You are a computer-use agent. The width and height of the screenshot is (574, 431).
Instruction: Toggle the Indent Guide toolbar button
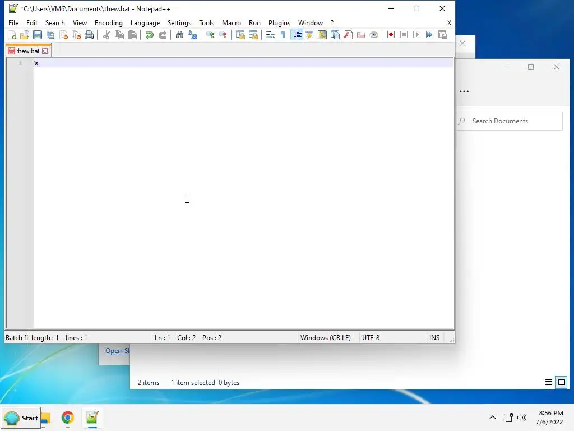tap(297, 35)
